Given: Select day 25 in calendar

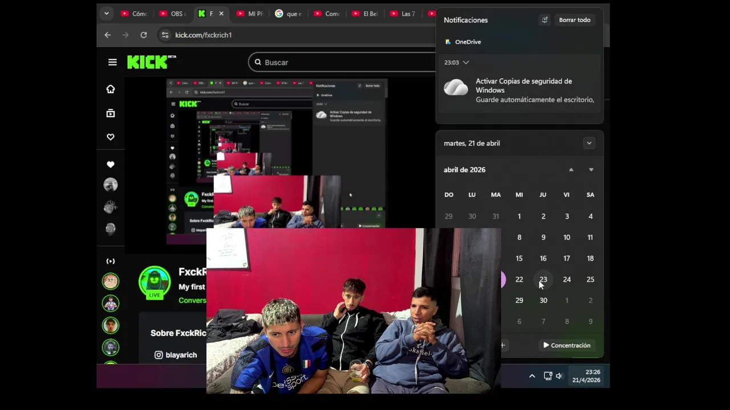Looking at the screenshot, I should coord(590,280).
